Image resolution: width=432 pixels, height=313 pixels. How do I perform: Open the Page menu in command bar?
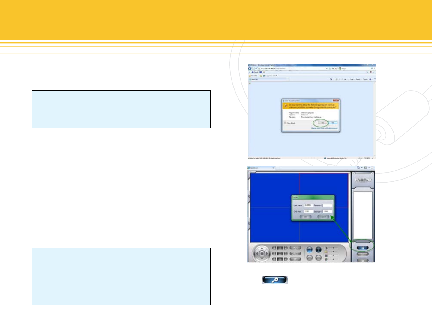[x=352, y=79]
